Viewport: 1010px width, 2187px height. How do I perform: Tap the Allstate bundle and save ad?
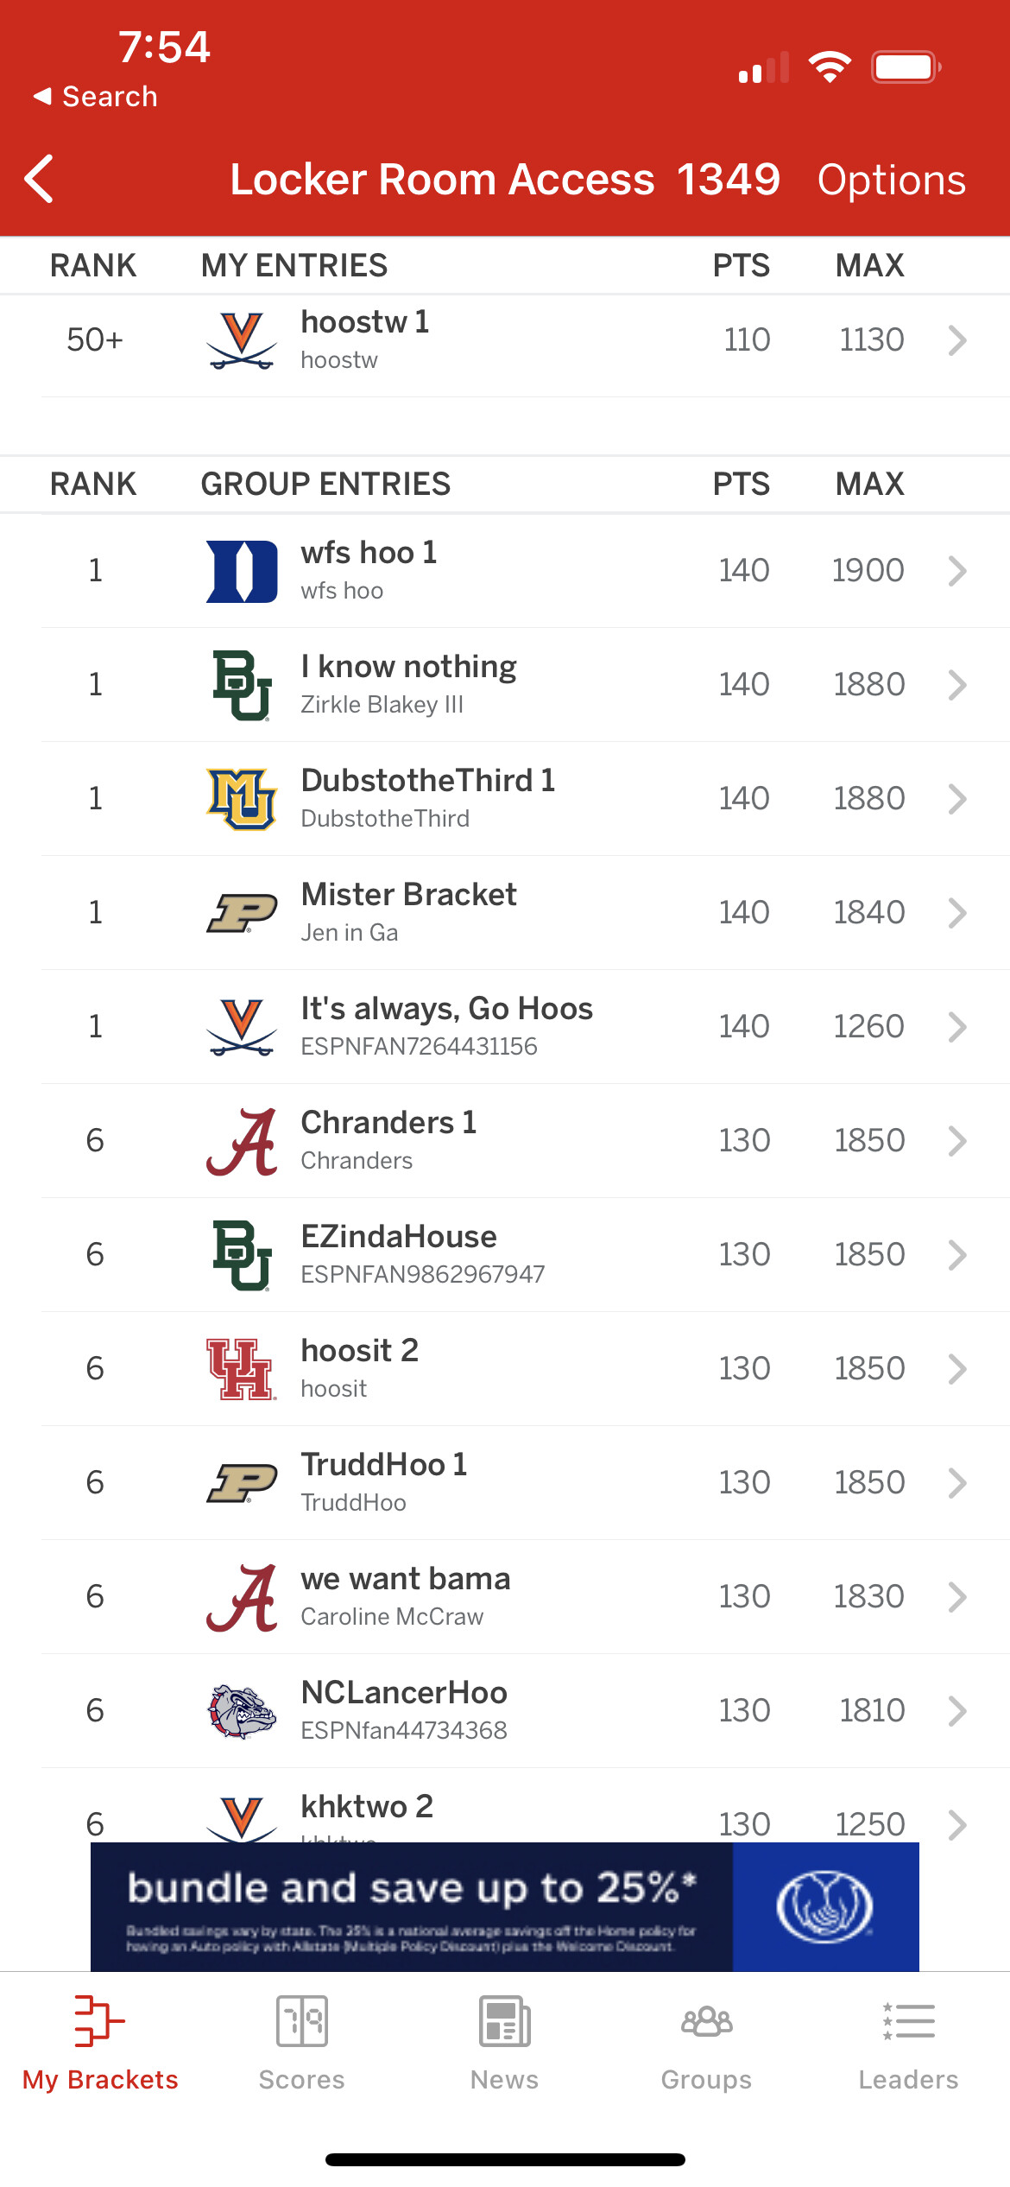pyautogui.click(x=504, y=1906)
